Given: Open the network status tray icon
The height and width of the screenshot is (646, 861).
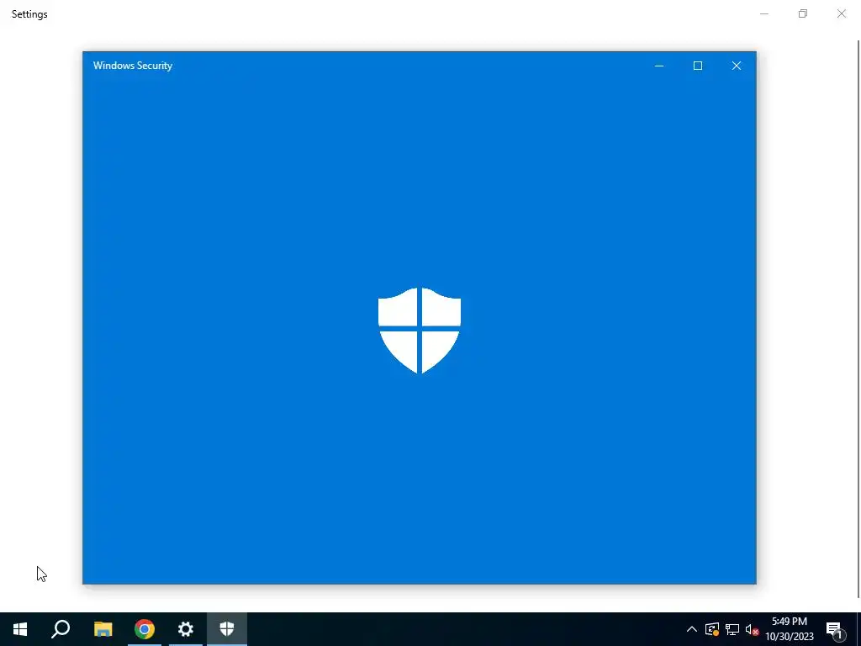Looking at the screenshot, I should [x=732, y=629].
